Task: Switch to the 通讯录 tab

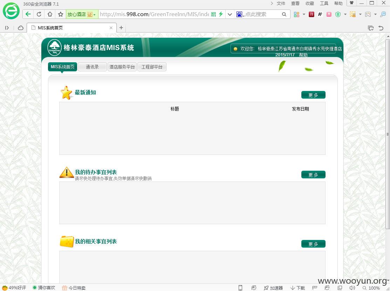Action: coord(92,67)
